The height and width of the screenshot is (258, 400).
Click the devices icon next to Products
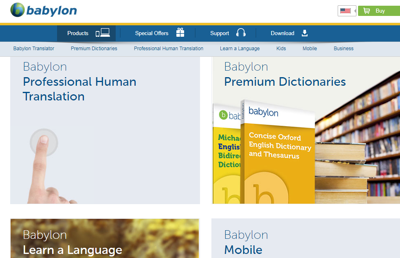click(103, 33)
